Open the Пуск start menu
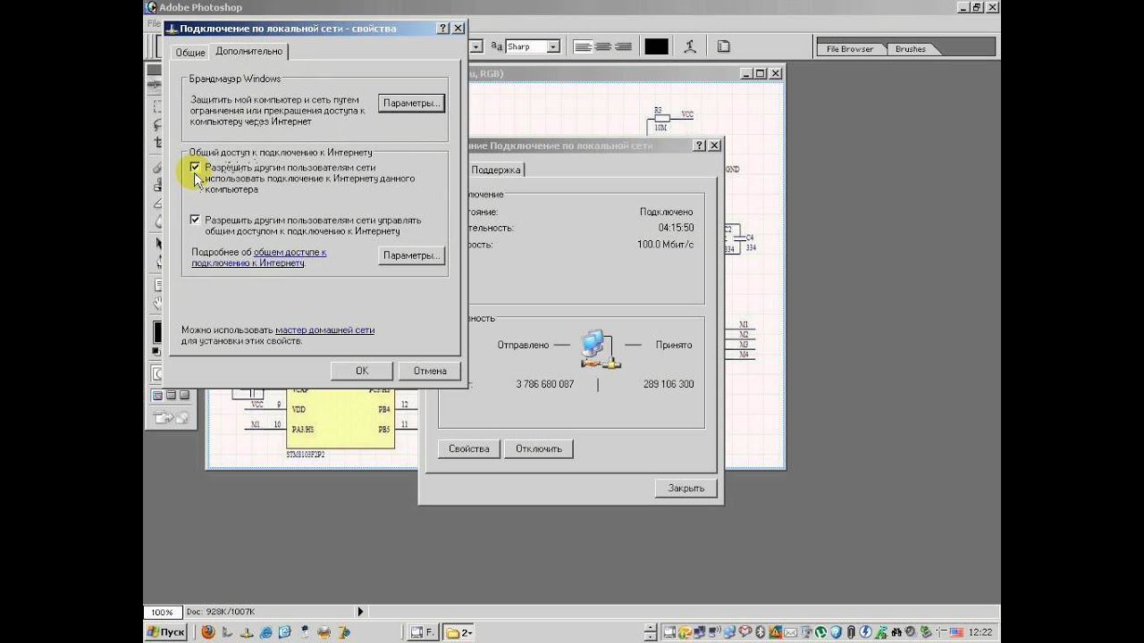 point(166,632)
